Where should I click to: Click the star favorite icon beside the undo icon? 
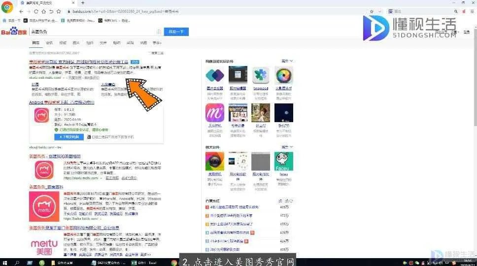click(x=59, y=11)
